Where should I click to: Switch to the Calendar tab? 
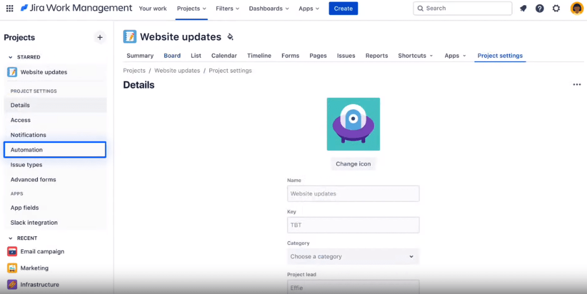(224, 55)
